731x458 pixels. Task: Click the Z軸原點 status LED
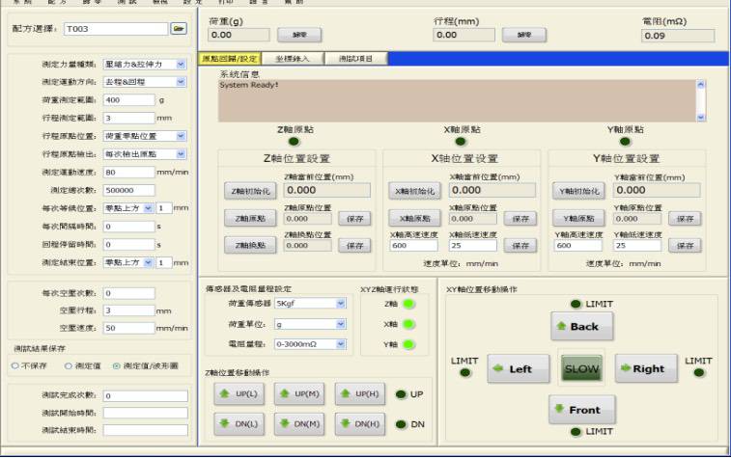(295, 142)
